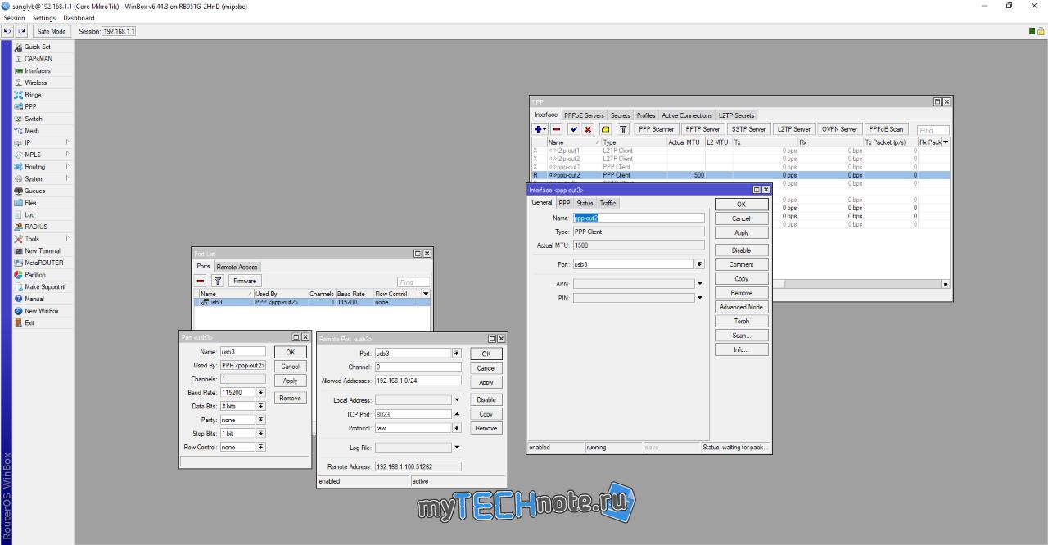Click the Name field in Interface ppp-out2 dialog
The width and height of the screenshot is (1048, 545).
[639, 218]
